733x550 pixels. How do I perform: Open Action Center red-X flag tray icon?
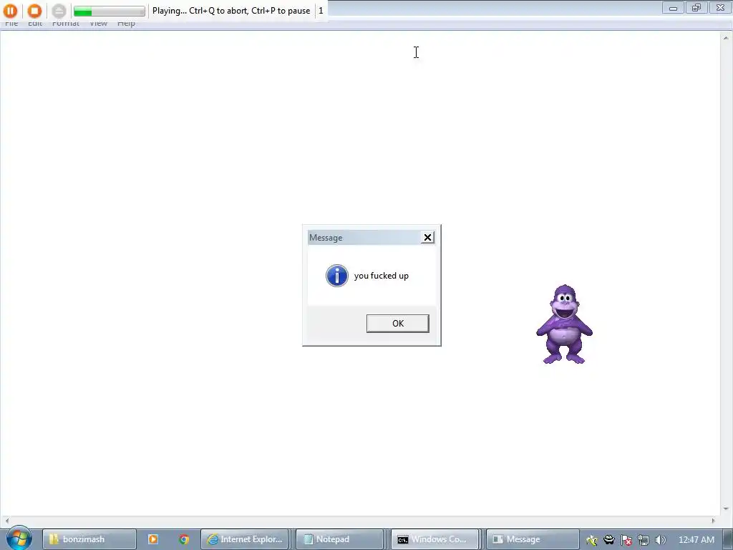[x=626, y=540]
